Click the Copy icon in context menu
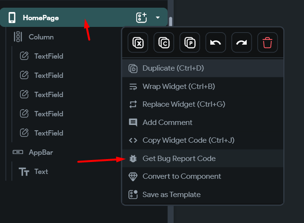The width and height of the screenshot is (304, 223). point(164,42)
